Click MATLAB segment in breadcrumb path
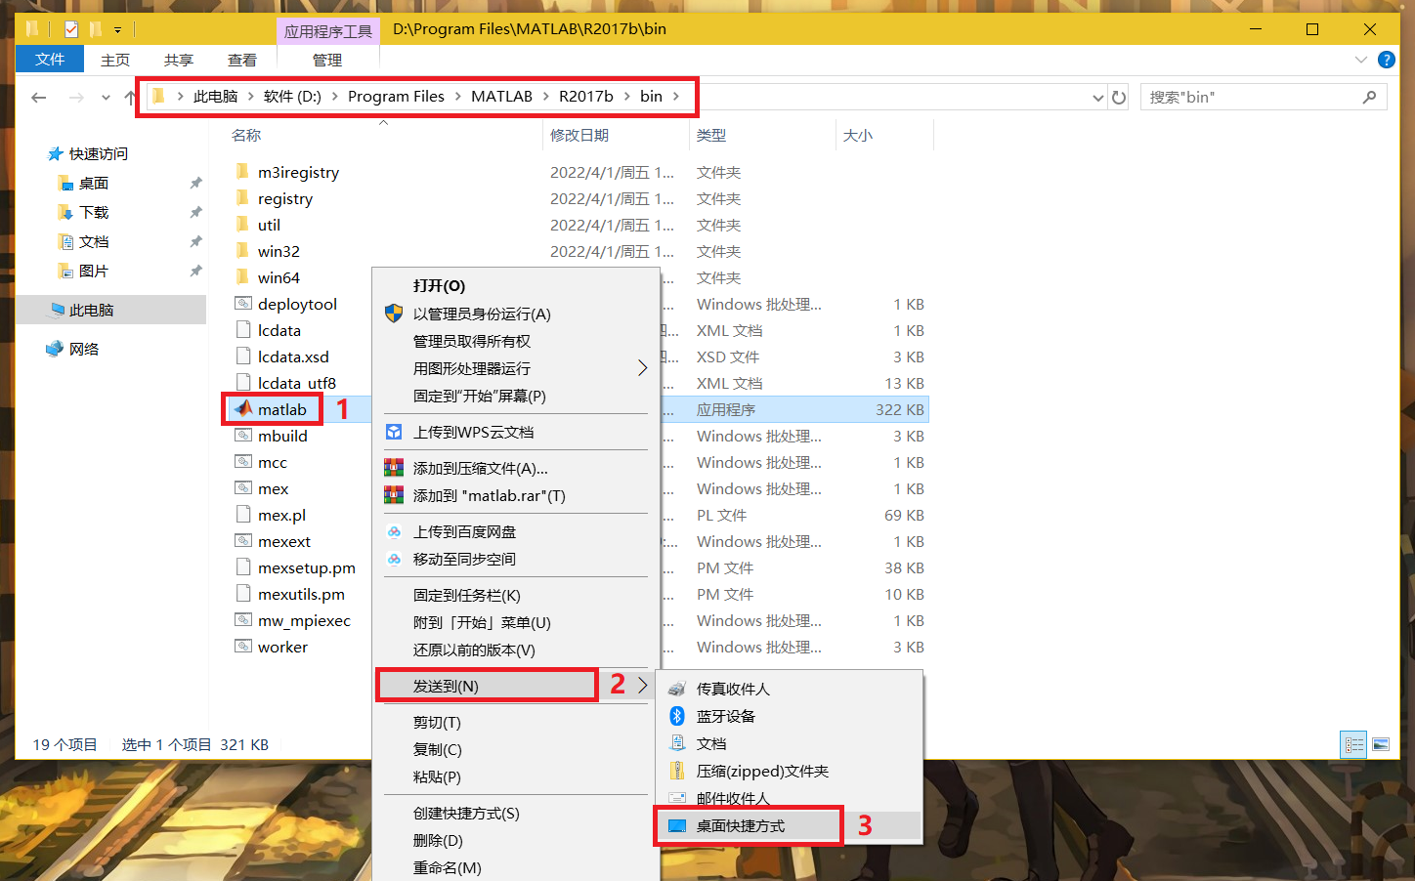This screenshot has width=1415, height=881. point(501,96)
